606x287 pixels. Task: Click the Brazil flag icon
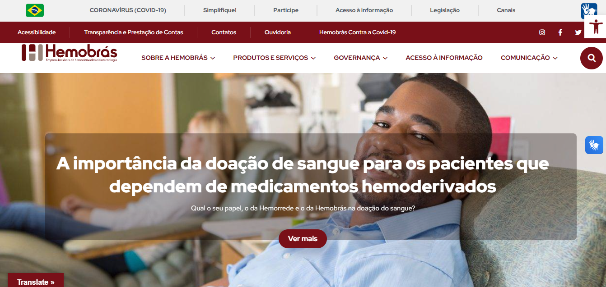pyautogui.click(x=35, y=10)
